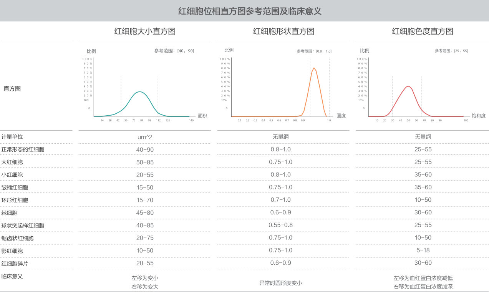Select the 正常形态的红细胞 row label
The height and width of the screenshot is (292, 489).
(x=23, y=149)
